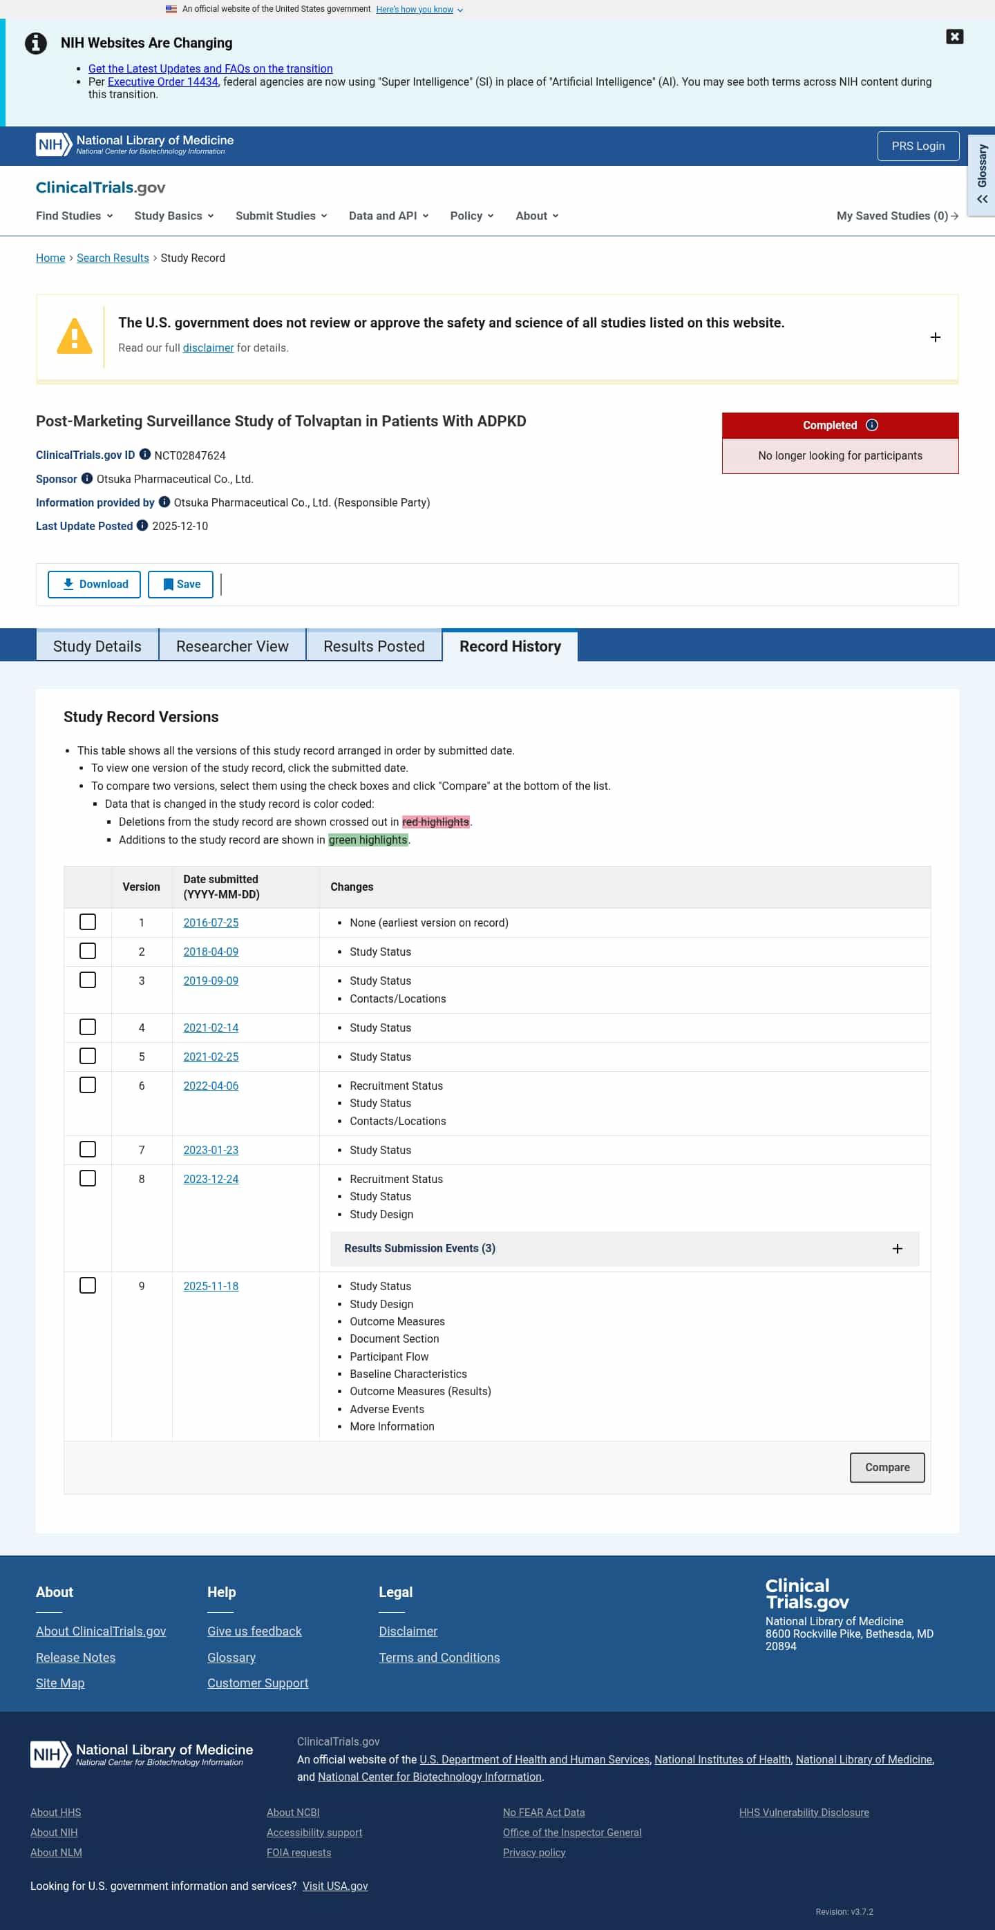Open the Policy dropdown menu
995x1930 pixels.
pos(472,216)
